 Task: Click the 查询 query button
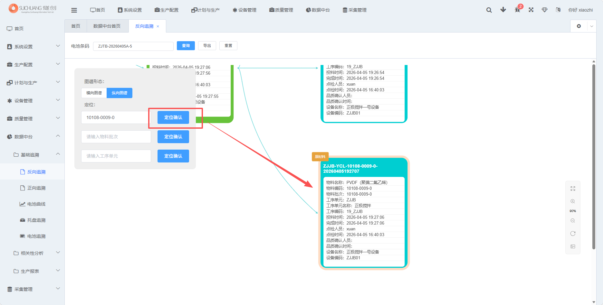pos(186,46)
